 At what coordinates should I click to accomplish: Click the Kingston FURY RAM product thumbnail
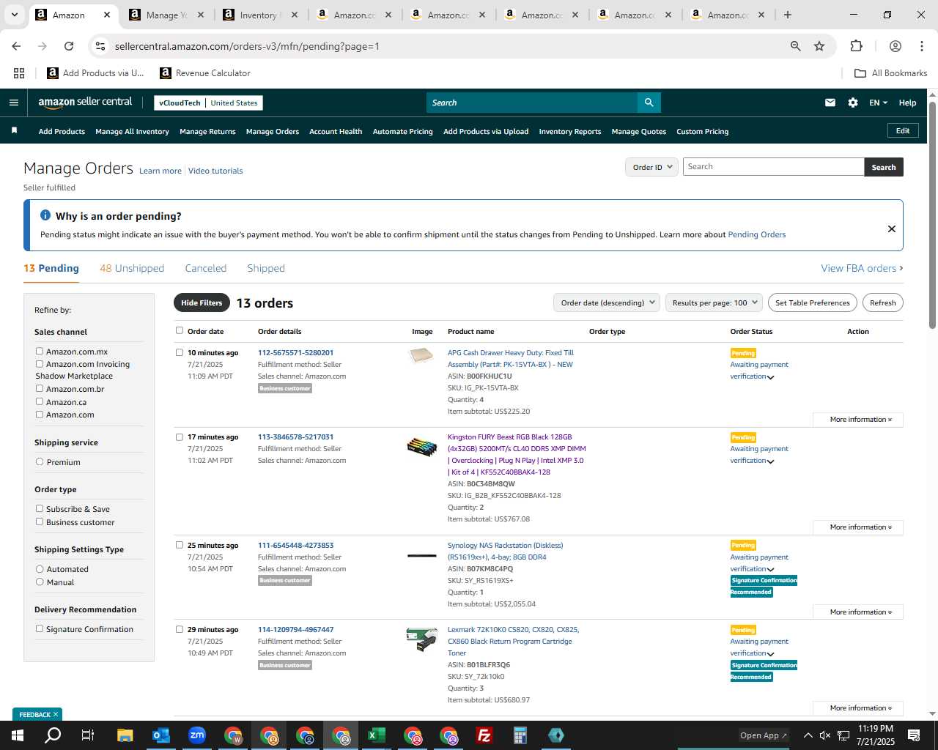coord(421,445)
